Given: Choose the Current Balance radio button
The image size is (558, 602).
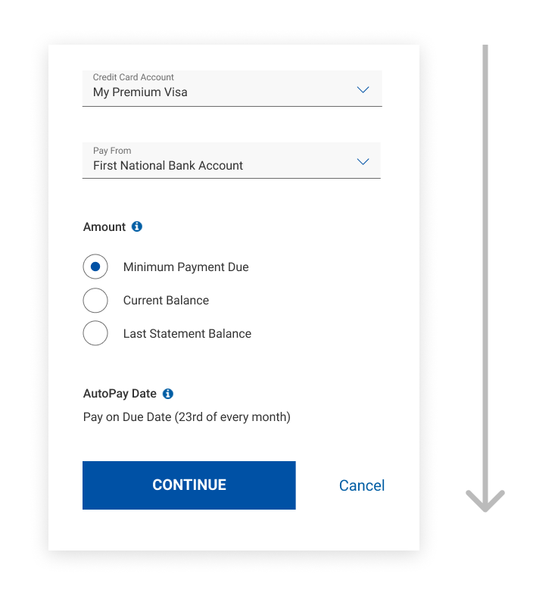Looking at the screenshot, I should click(95, 300).
